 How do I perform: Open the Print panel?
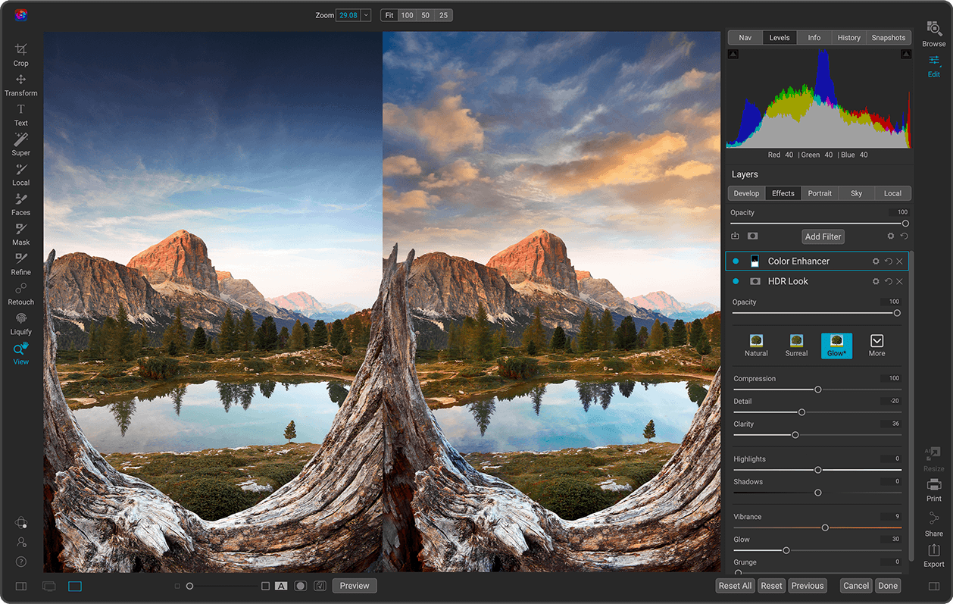933,491
